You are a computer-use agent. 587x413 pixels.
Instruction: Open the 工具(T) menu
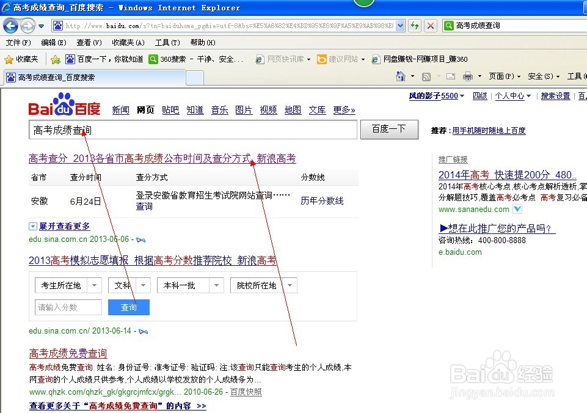point(167,42)
